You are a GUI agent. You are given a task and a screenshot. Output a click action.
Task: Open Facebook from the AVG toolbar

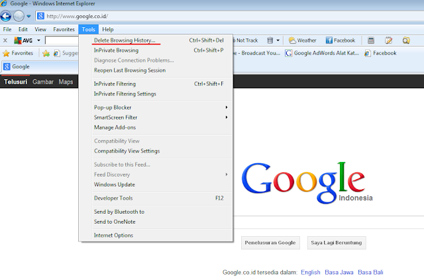pyautogui.click(x=341, y=40)
